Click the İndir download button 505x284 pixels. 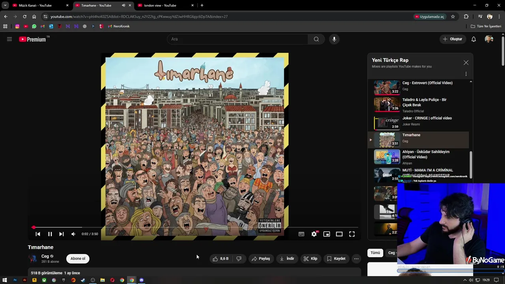(x=287, y=259)
